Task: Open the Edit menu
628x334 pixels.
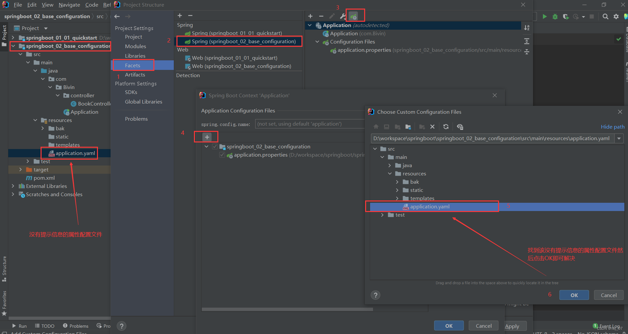Action: point(32,5)
